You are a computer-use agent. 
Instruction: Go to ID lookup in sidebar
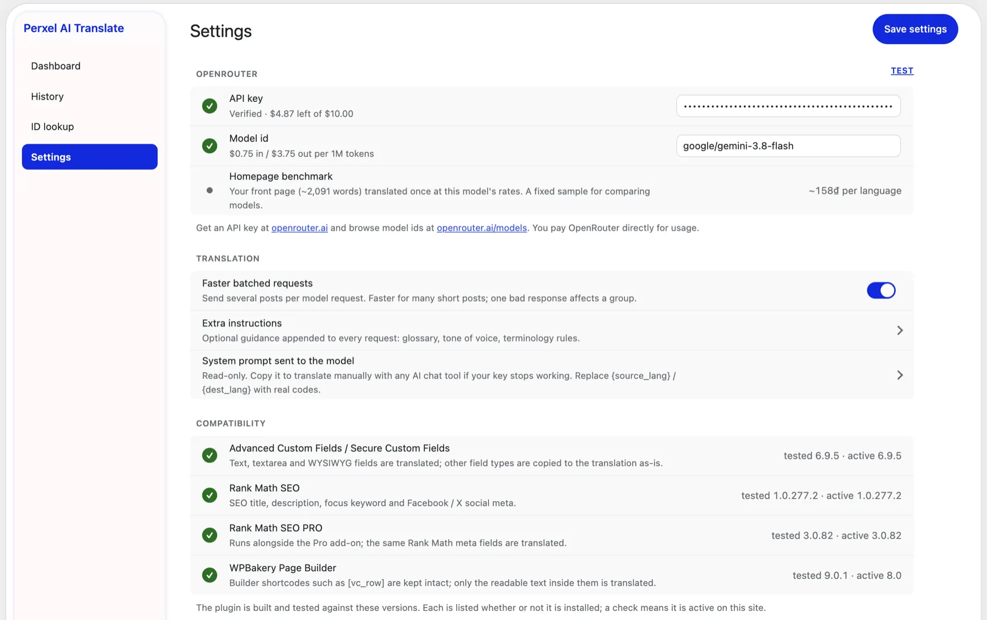(90, 126)
